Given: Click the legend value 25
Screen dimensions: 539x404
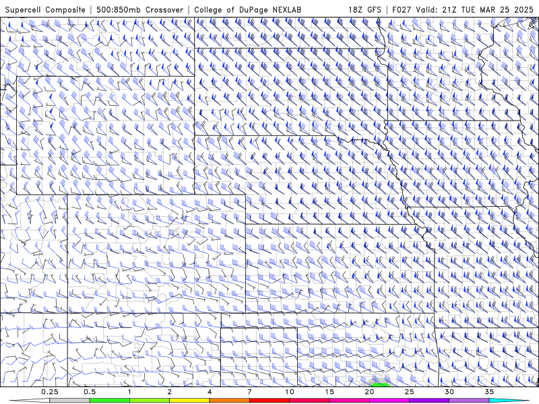Looking at the screenshot, I should click(410, 392).
